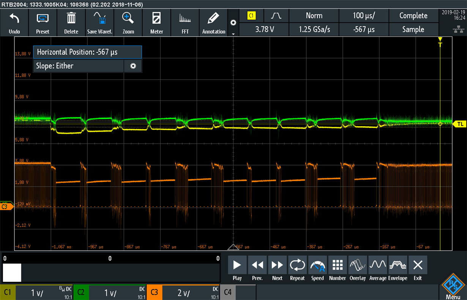Open C3 2 V/ scale settings
Screen dimensions: 467x300
(191, 293)
